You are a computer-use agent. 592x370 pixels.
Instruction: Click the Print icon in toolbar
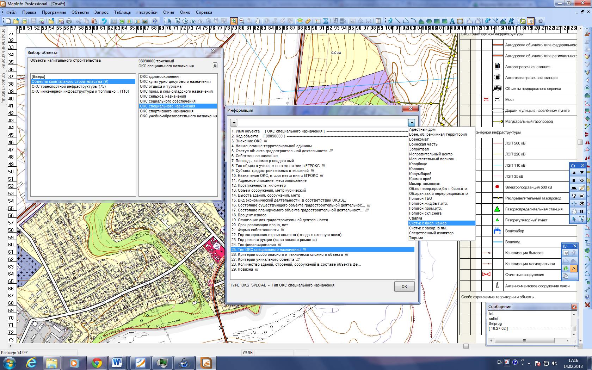(x=69, y=21)
